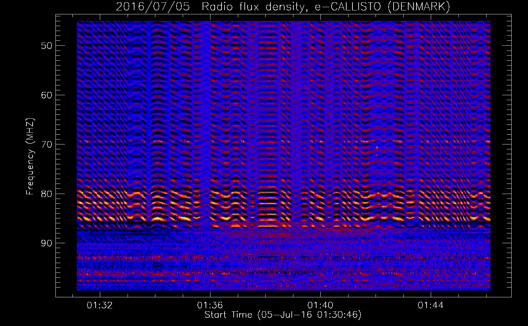
Task: Click the 01:32 time tick label
Action: [100, 305]
